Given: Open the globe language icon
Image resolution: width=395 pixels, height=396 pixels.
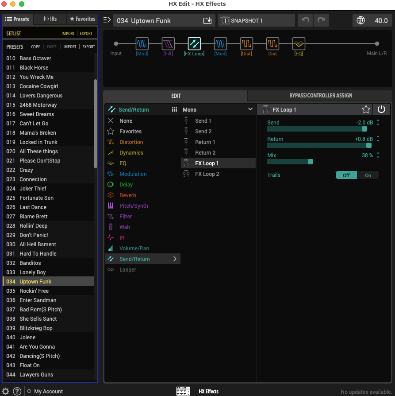Looking at the screenshot, I should point(361,20).
